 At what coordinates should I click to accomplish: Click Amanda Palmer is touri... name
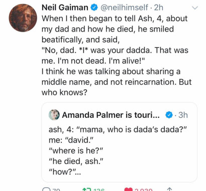click(x=111, y=115)
